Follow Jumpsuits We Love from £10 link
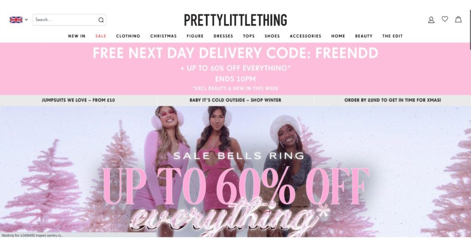The image size is (471, 247). [78, 100]
